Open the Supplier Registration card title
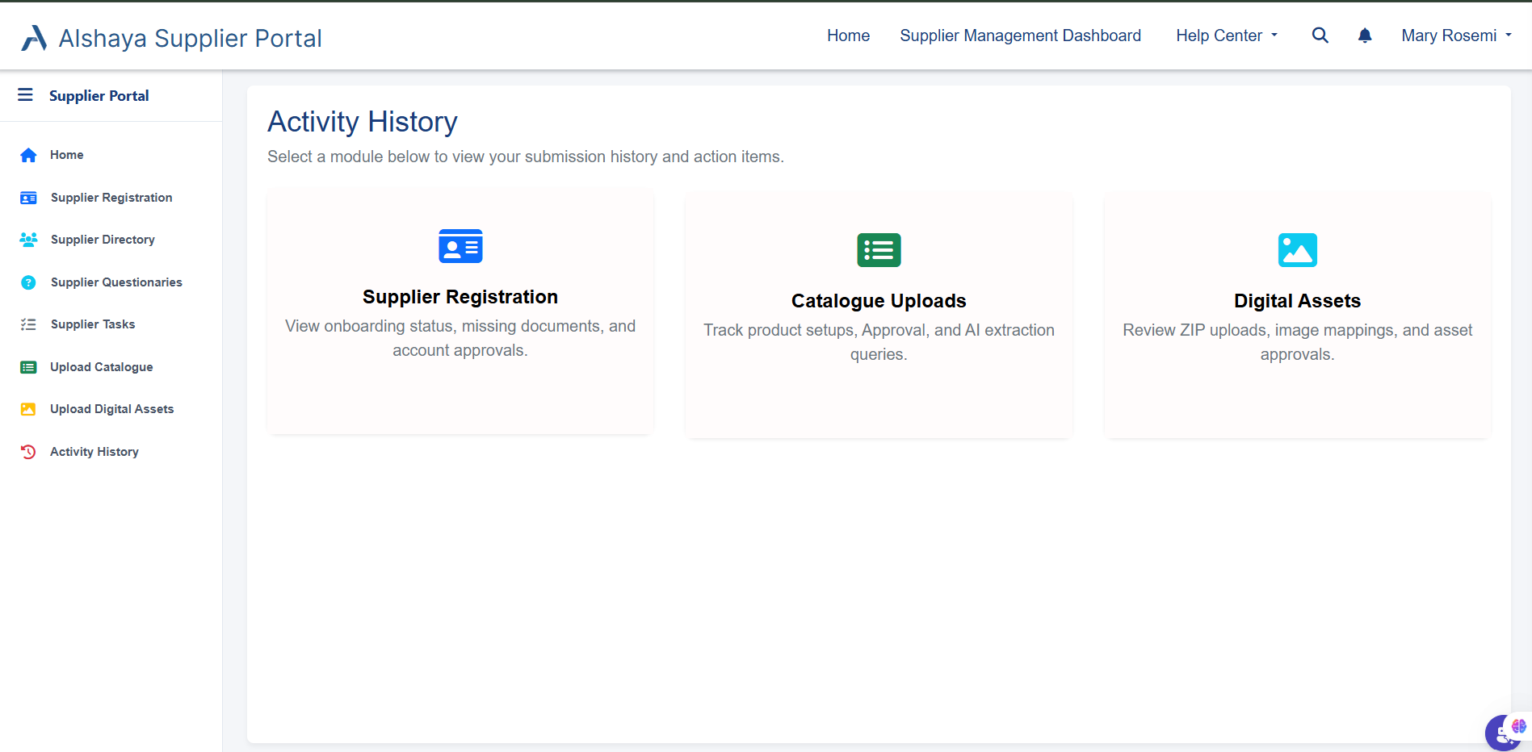Screen dimensions: 1532x752 point(460,297)
